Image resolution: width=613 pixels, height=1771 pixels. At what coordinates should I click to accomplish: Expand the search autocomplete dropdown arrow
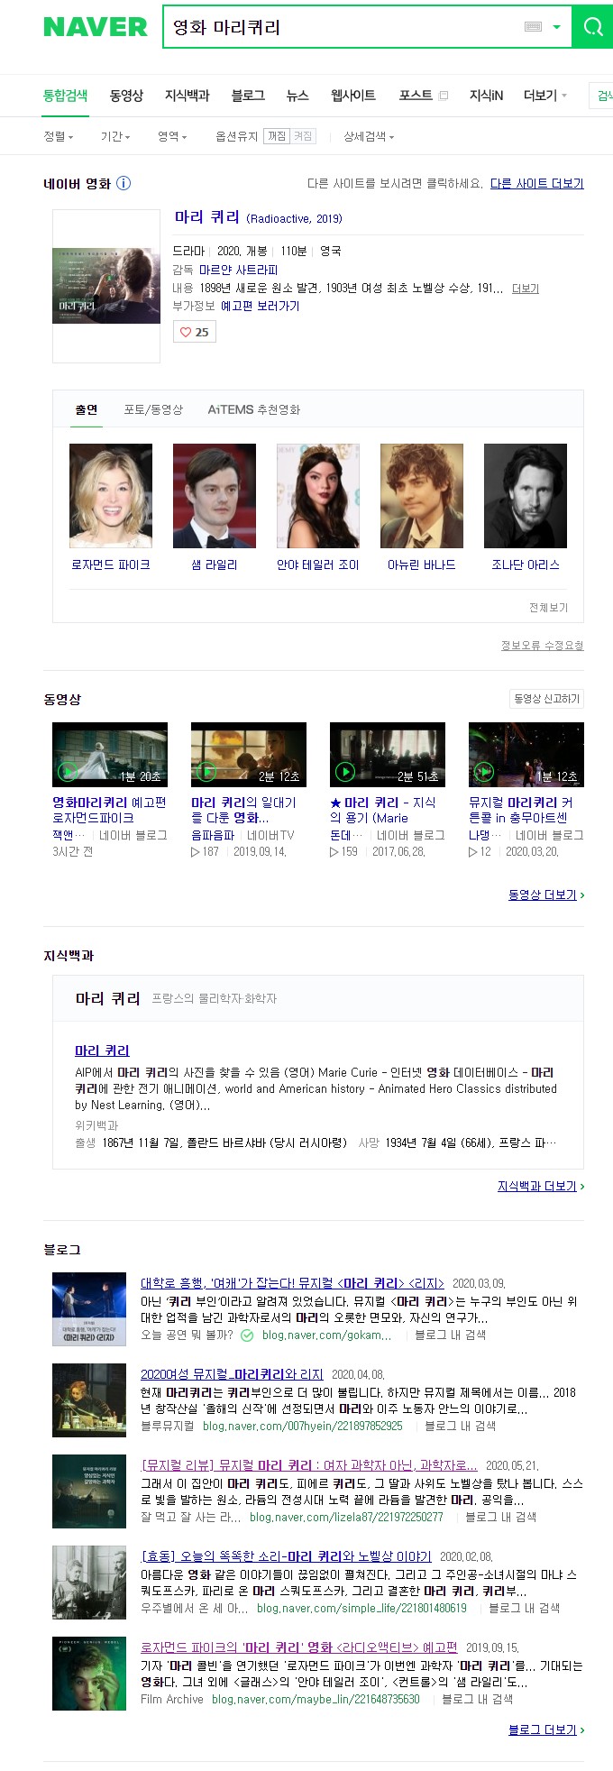(556, 27)
